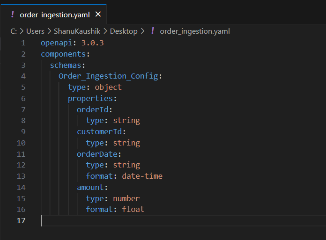The height and width of the screenshot is (240, 326).
Task: Expand the Users breadcrumb folder
Action: click(35, 31)
